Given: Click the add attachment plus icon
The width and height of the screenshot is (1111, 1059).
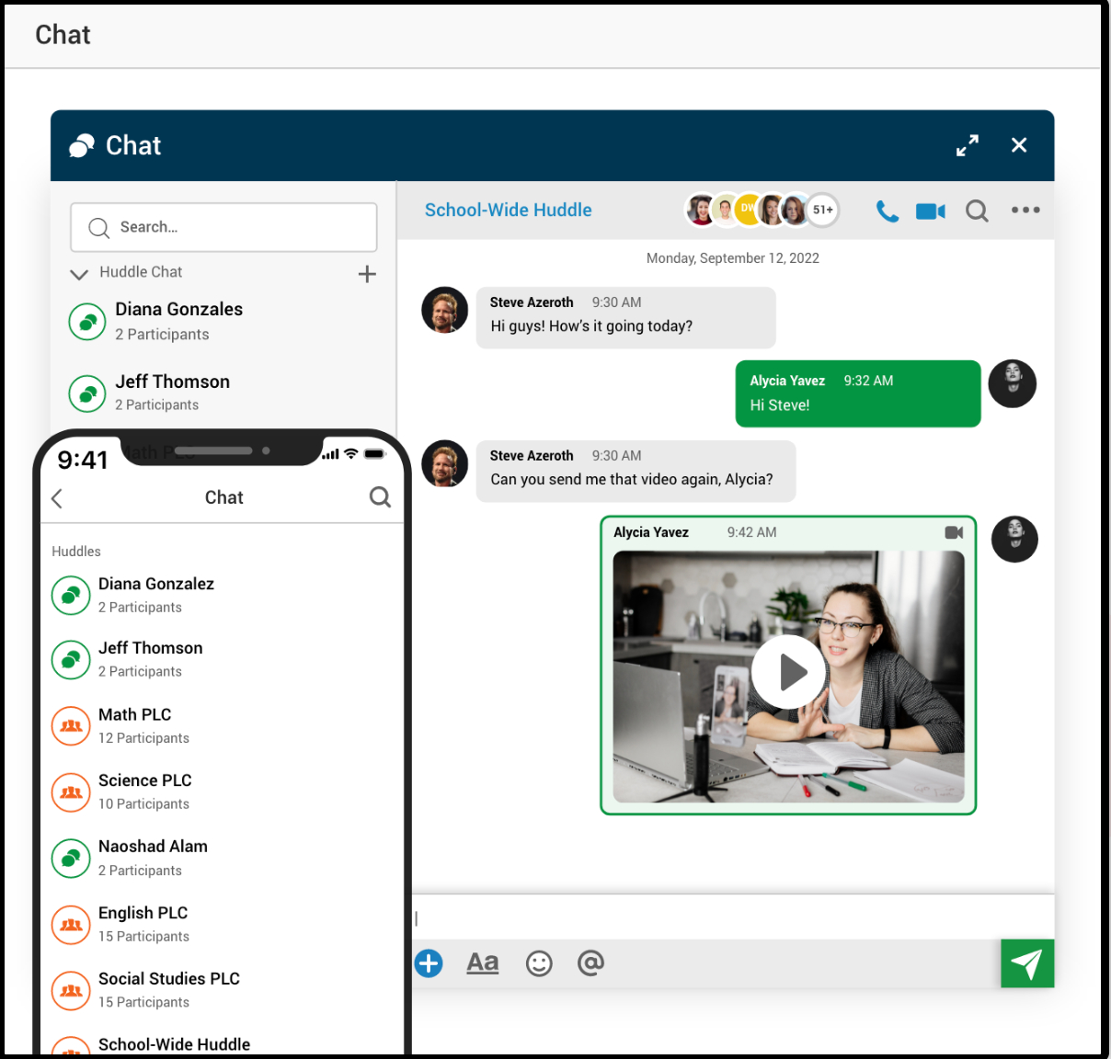Looking at the screenshot, I should [429, 963].
